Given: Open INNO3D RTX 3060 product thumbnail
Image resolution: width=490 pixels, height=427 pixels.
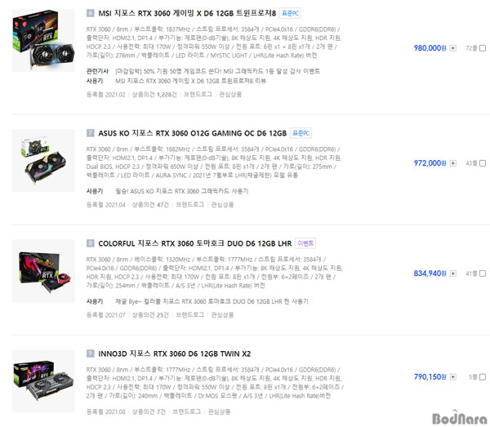Looking at the screenshot, I should [x=43, y=380].
